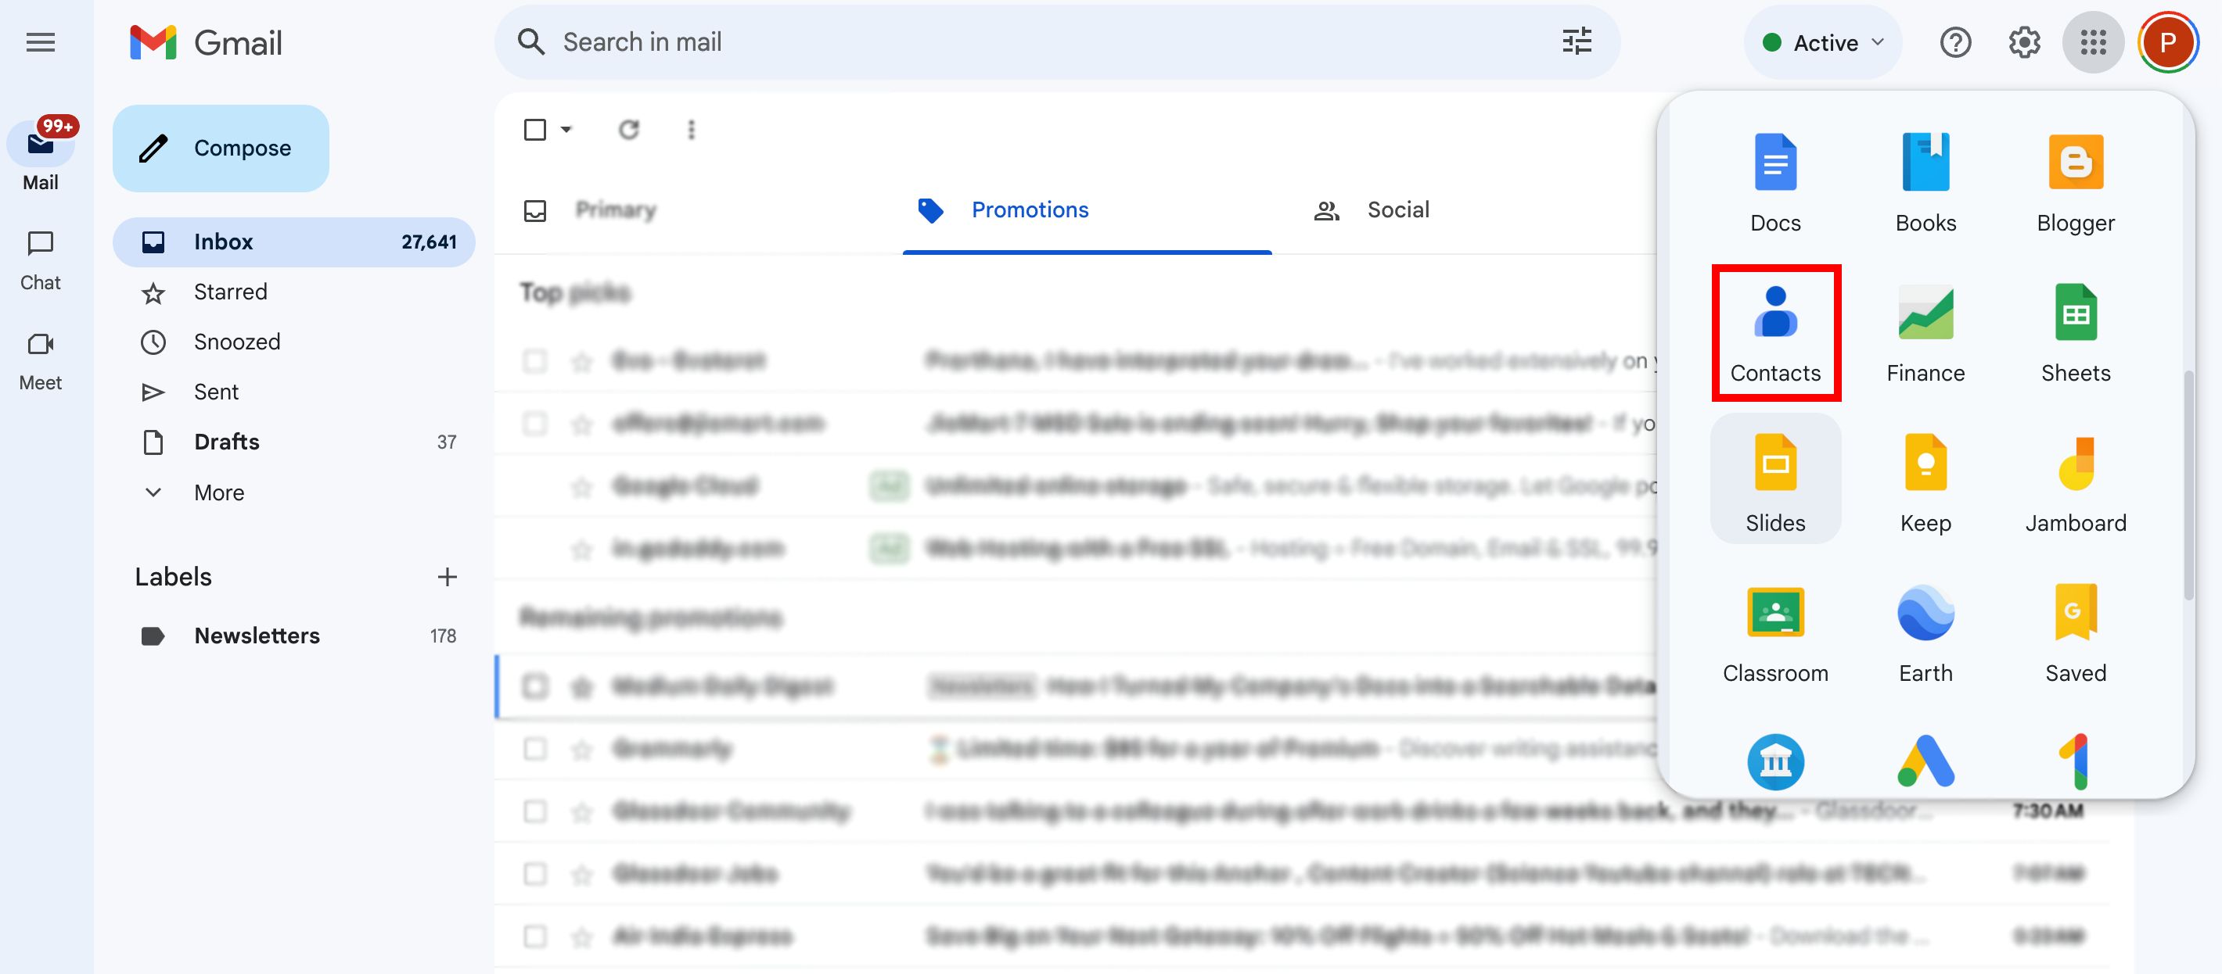The image size is (2222, 974).
Task: Open Inbox folder
Action: (293, 242)
